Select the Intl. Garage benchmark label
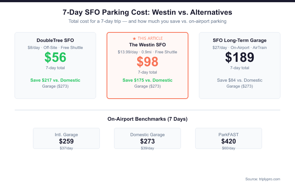 point(66,135)
